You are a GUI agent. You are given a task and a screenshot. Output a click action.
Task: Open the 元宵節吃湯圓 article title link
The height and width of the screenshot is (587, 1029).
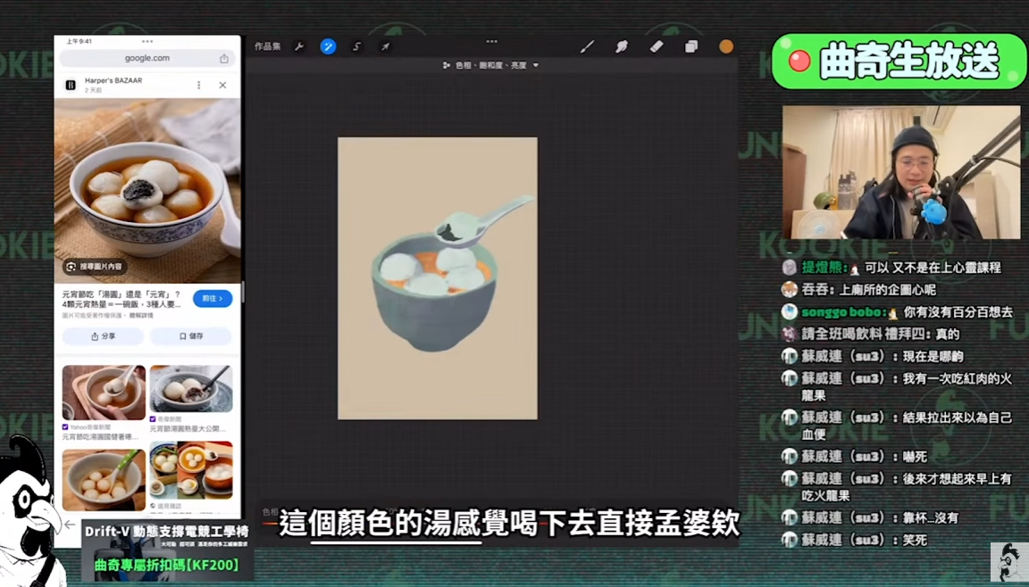(x=121, y=300)
